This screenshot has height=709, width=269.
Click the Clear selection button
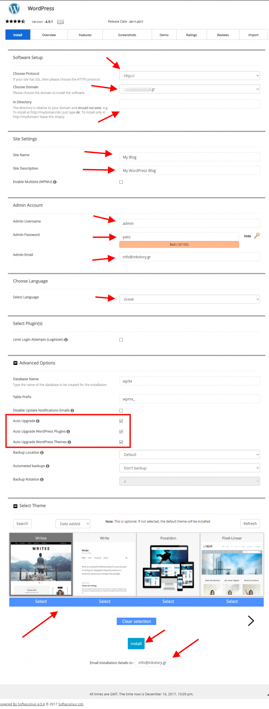[137, 621]
